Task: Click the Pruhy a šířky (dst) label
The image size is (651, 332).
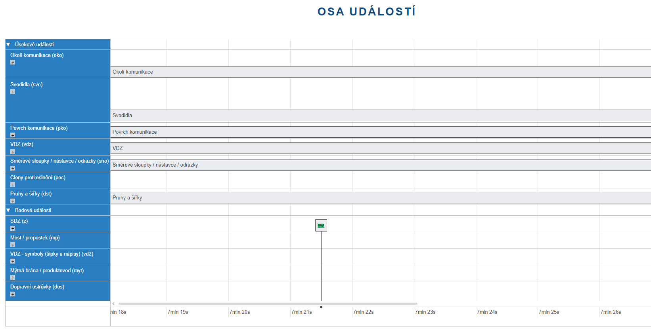Action: click(x=31, y=194)
